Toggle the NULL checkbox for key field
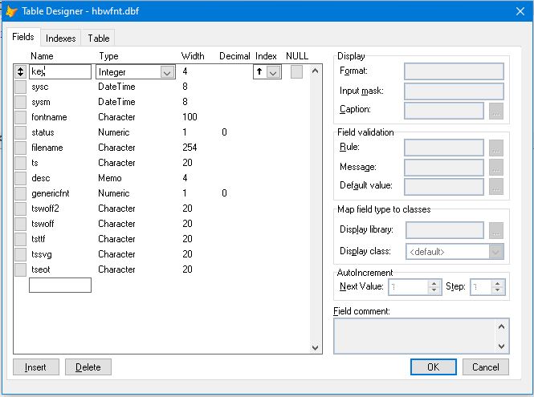The width and height of the screenshot is (534, 397). pos(296,72)
